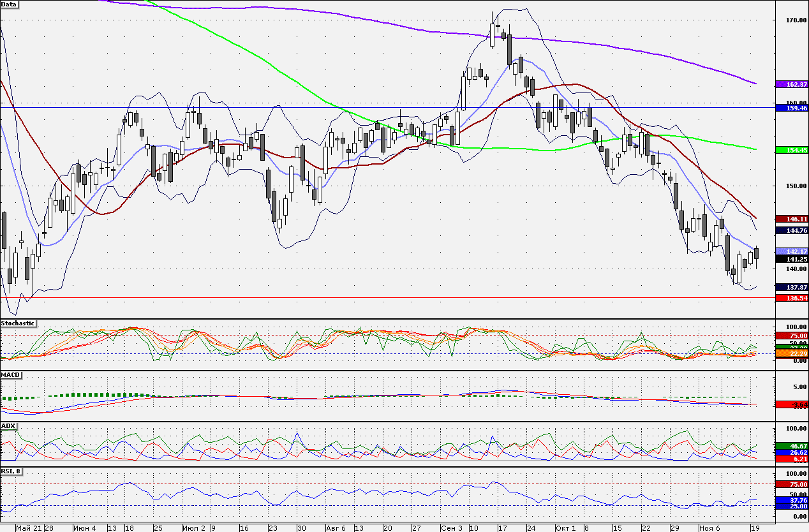809x532 pixels.
Task: Select the "Авг 6" date label
Action: click(x=335, y=528)
